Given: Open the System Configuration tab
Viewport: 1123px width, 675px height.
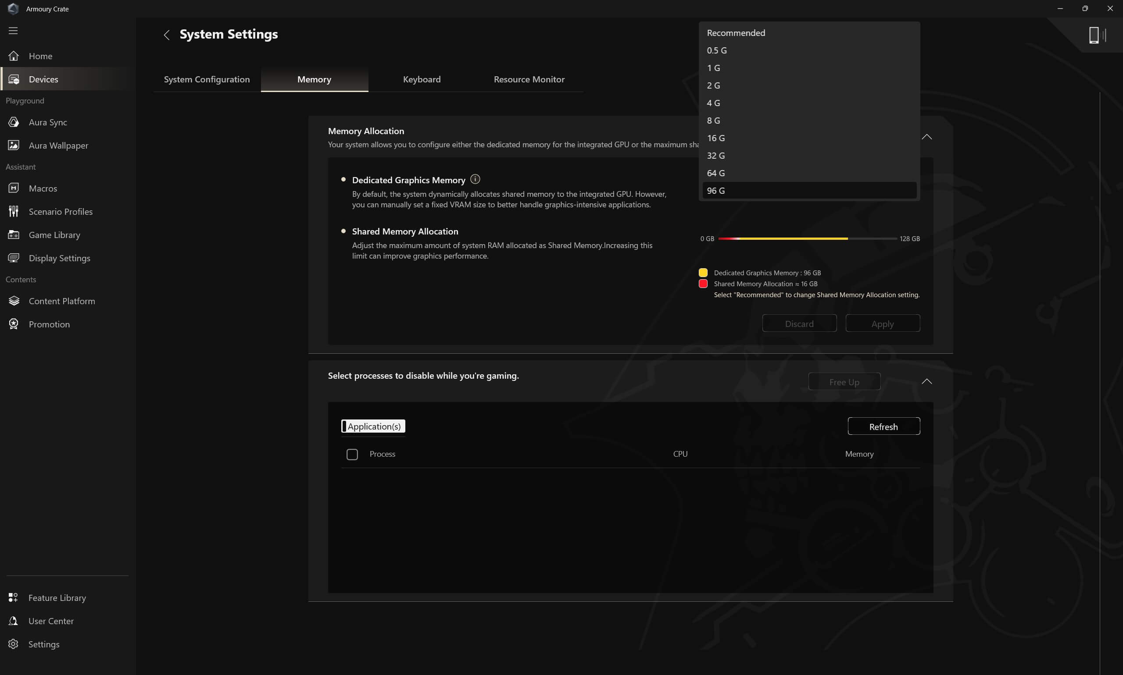Looking at the screenshot, I should [x=207, y=79].
